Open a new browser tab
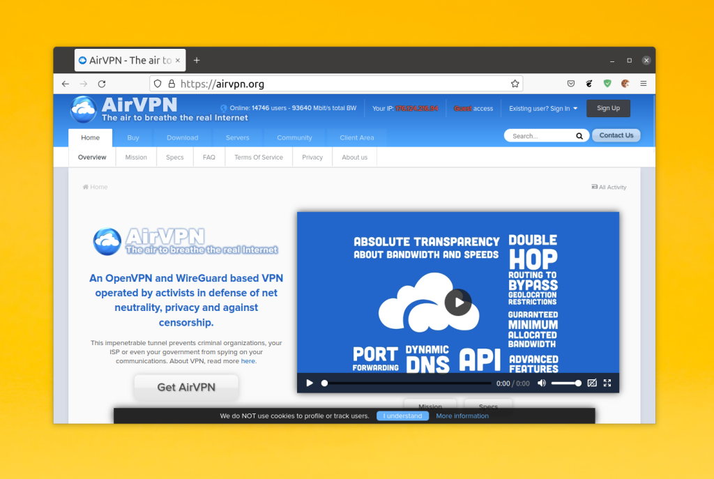714x479 pixels. pyautogui.click(x=197, y=61)
